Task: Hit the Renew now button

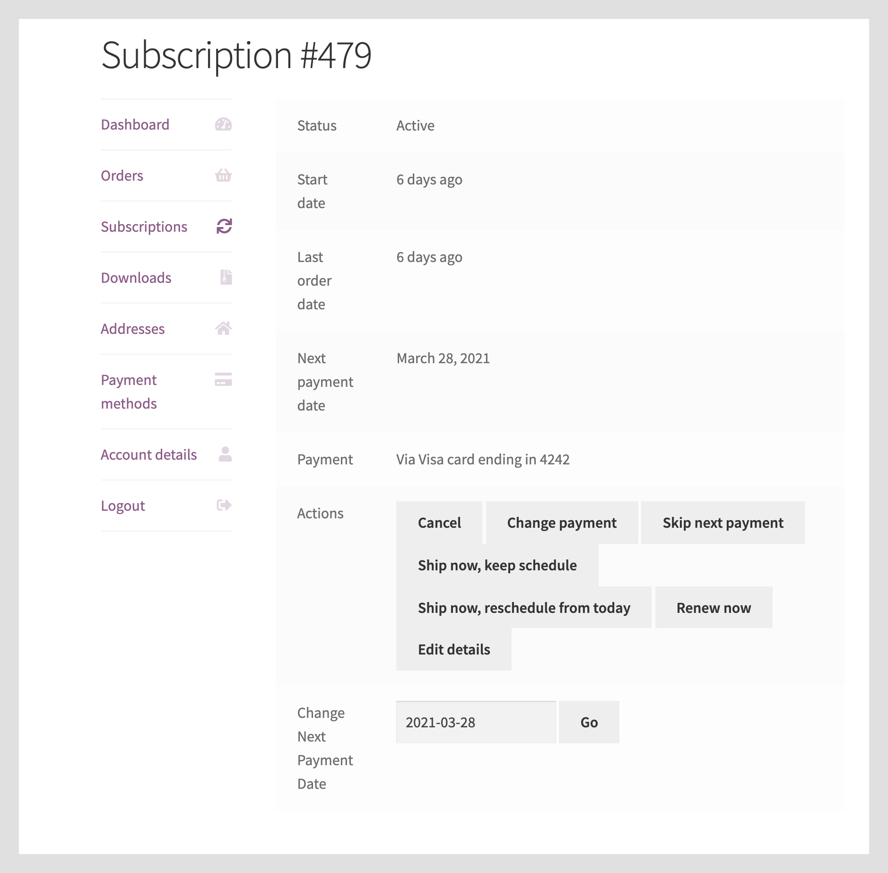Action: 714,608
